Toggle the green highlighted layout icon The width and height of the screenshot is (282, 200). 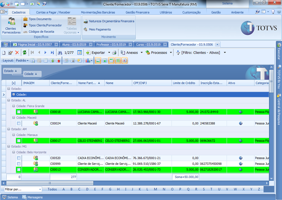[x=118, y=61]
